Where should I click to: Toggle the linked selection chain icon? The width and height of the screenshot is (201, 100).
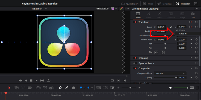(67, 88)
